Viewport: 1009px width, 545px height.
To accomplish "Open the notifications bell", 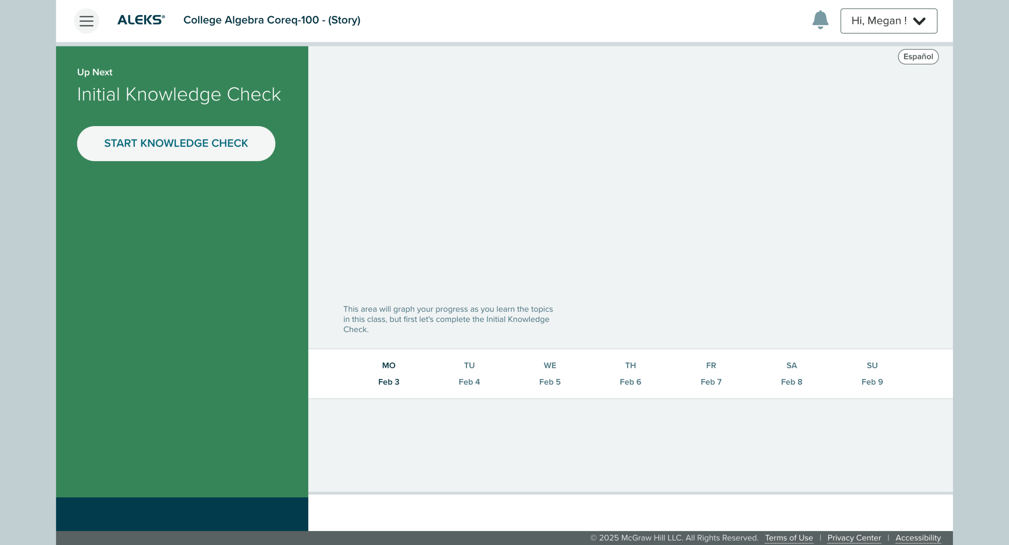I will tap(820, 20).
